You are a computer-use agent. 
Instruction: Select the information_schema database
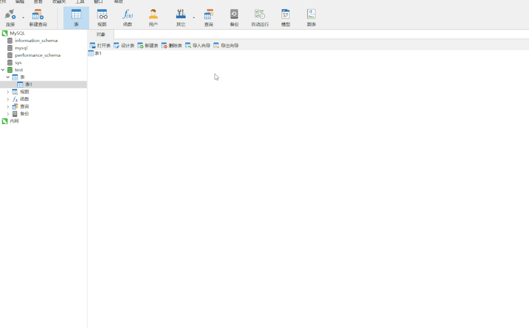click(36, 41)
